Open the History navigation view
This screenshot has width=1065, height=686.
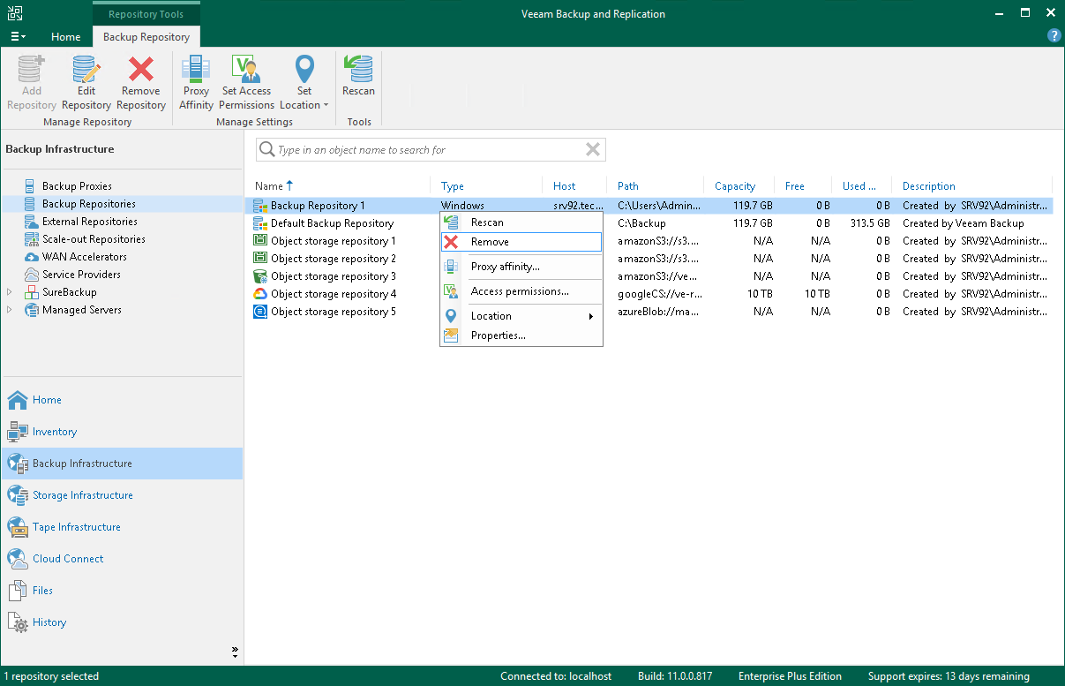122,622
